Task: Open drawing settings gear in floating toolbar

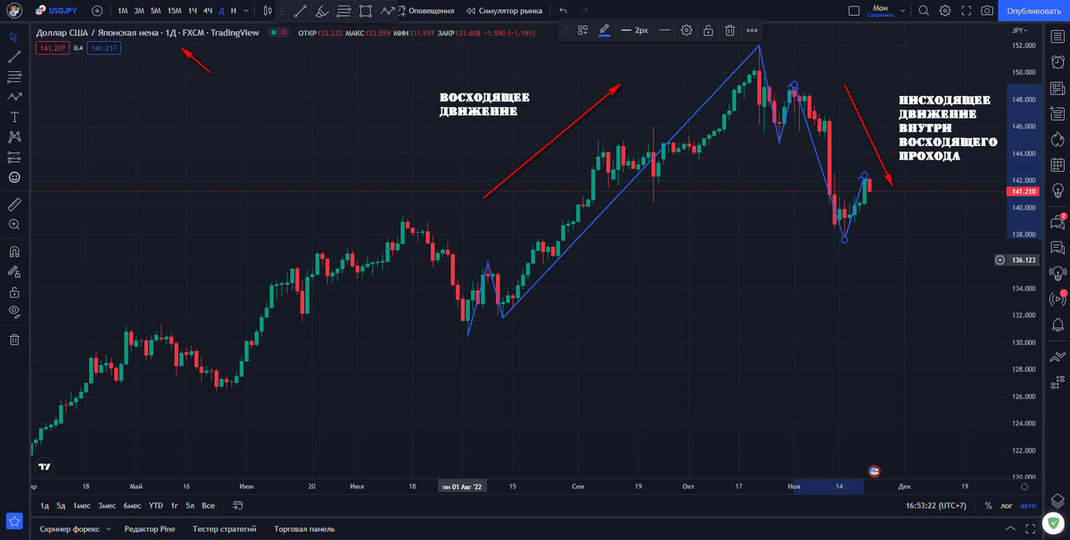Action: click(x=687, y=29)
